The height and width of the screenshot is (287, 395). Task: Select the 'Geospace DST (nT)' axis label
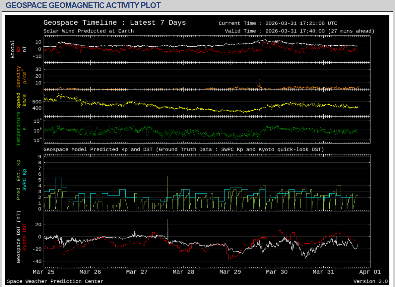coord(19,237)
